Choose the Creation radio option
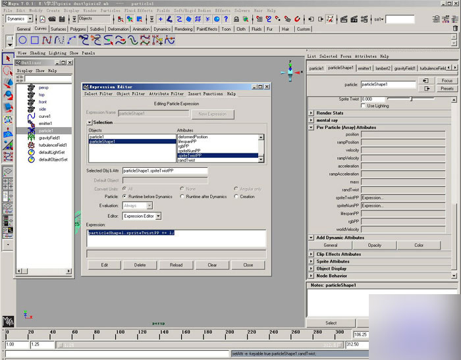The image size is (461, 360). [236, 196]
